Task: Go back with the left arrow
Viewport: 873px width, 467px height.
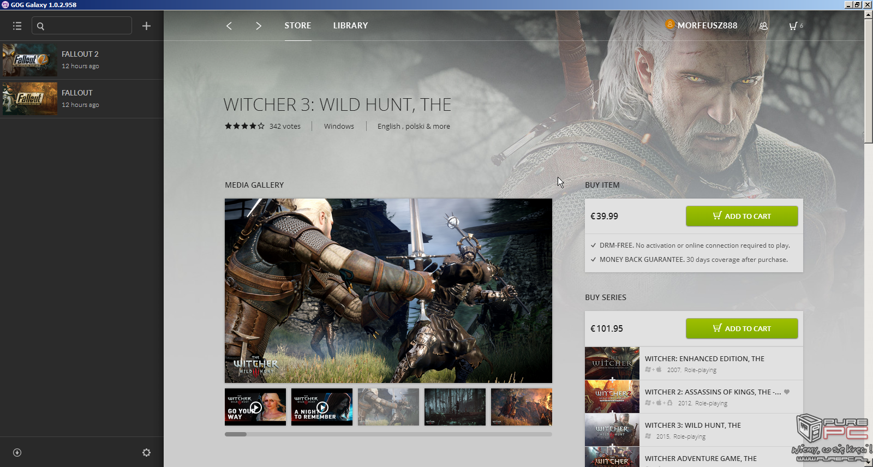Action: (x=229, y=26)
